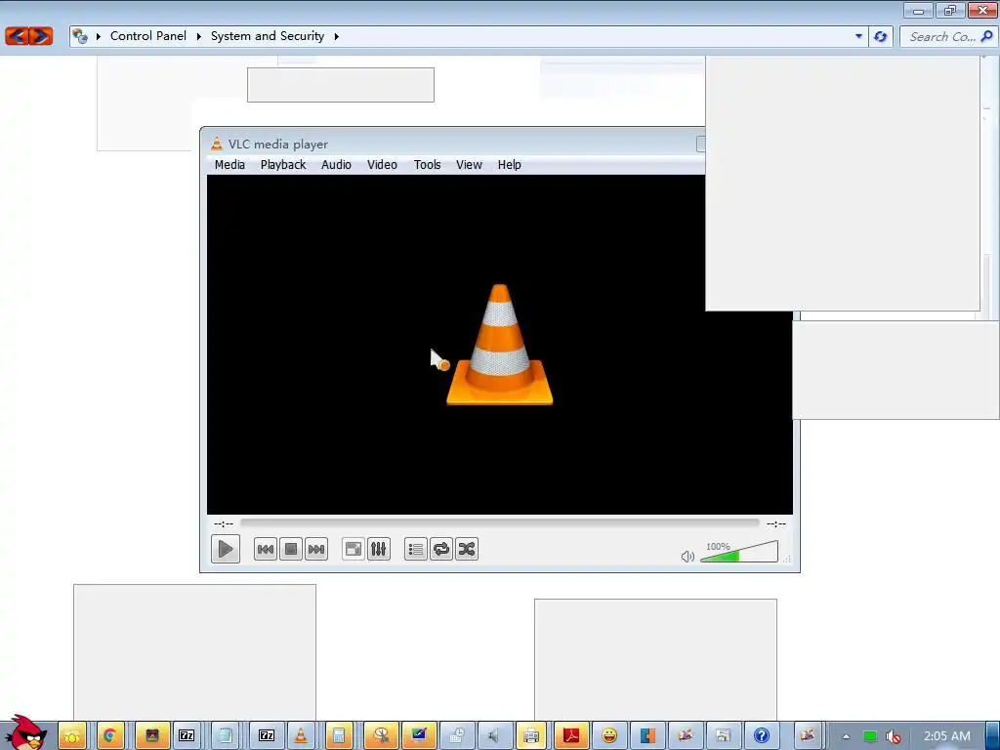
Task: Toggle random shuffle playback in VLC
Action: pyautogui.click(x=467, y=549)
